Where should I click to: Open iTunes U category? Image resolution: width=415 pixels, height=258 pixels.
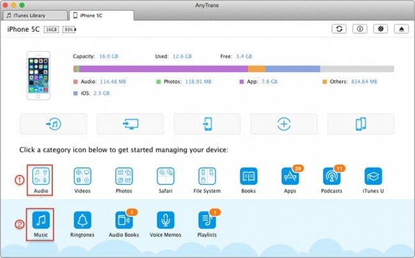[373, 176]
